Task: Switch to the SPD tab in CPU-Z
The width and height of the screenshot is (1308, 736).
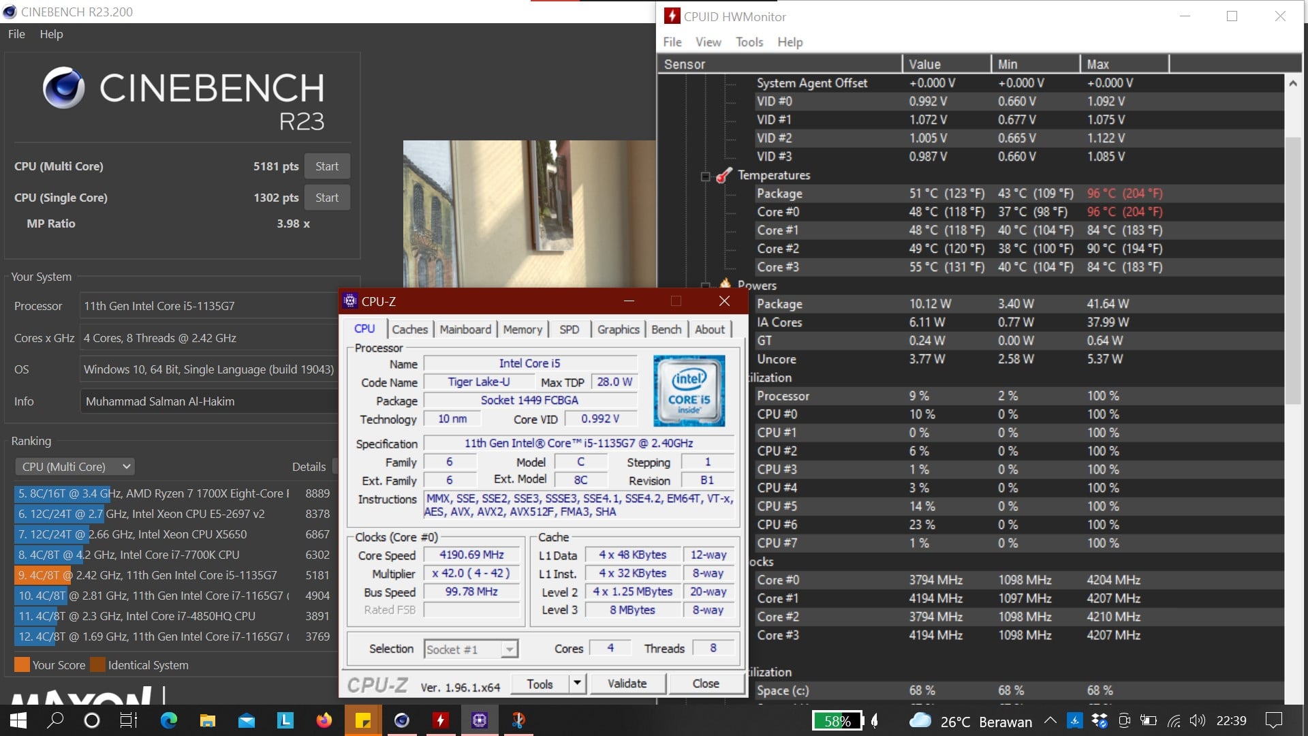Action: click(x=570, y=329)
